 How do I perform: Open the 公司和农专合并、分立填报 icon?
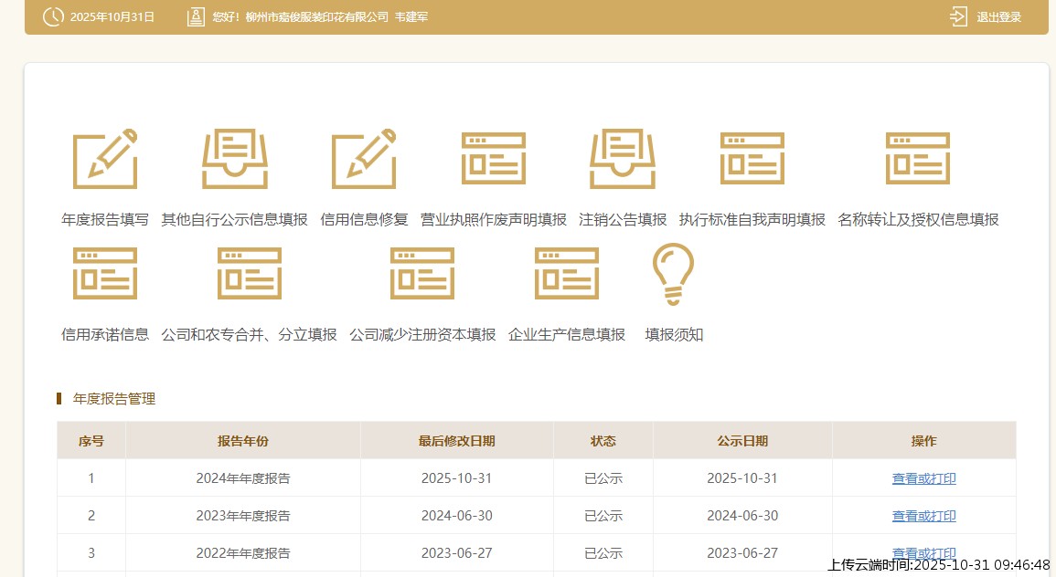(249, 274)
